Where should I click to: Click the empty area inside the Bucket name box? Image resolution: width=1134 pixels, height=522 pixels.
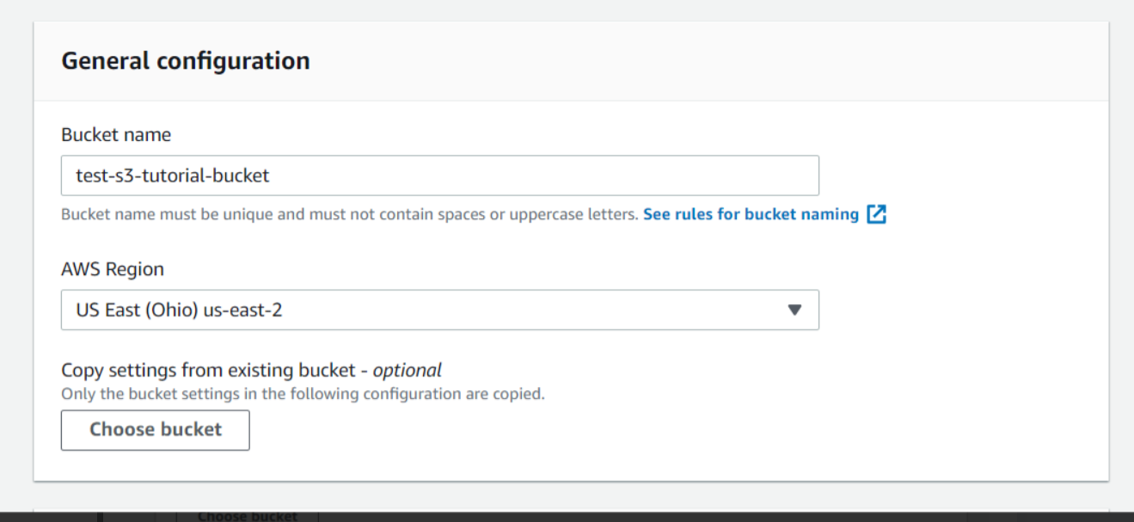tap(559, 175)
